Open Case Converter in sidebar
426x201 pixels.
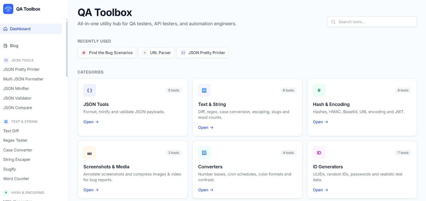(x=18, y=150)
